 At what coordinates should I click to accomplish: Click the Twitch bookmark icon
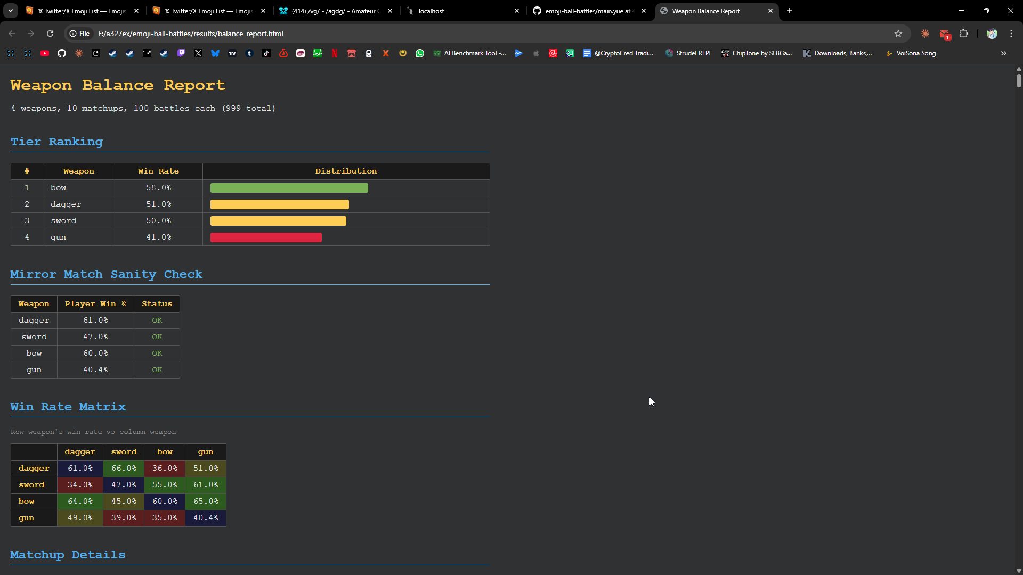181,53
